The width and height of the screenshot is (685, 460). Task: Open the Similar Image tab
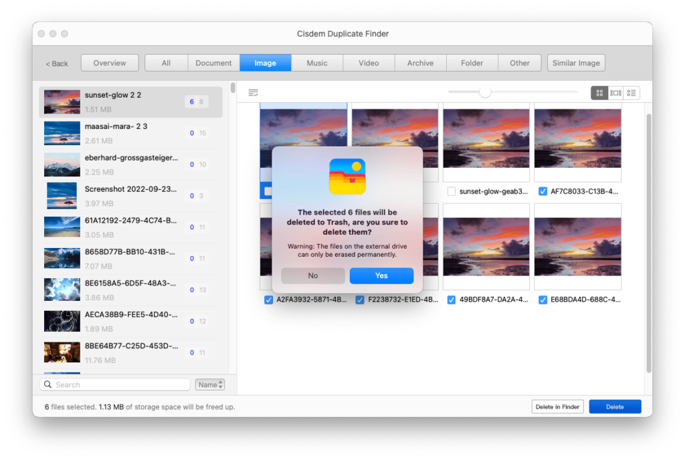576,62
